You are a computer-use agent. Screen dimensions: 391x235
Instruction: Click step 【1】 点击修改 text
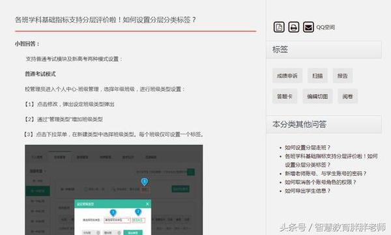[70, 104]
